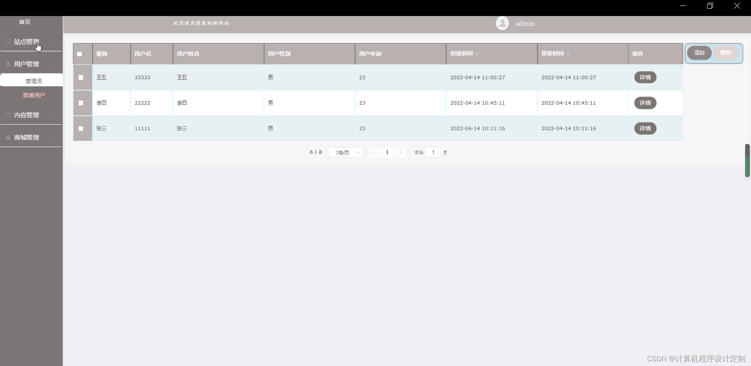This screenshot has height=366, width=751.
Task: Sort by 更新时间 using the arrows
Action: pyautogui.click(x=568, y=54)
